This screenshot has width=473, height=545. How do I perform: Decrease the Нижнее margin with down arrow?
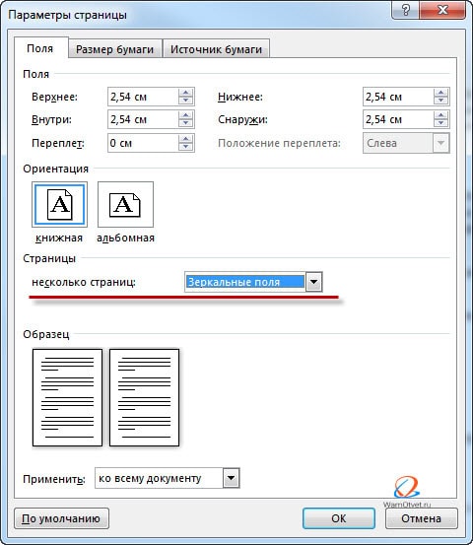pyautogui.click(x=440, y=101)
